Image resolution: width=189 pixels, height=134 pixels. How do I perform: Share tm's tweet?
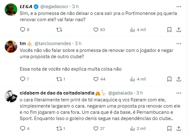click(x=179, y=79)
